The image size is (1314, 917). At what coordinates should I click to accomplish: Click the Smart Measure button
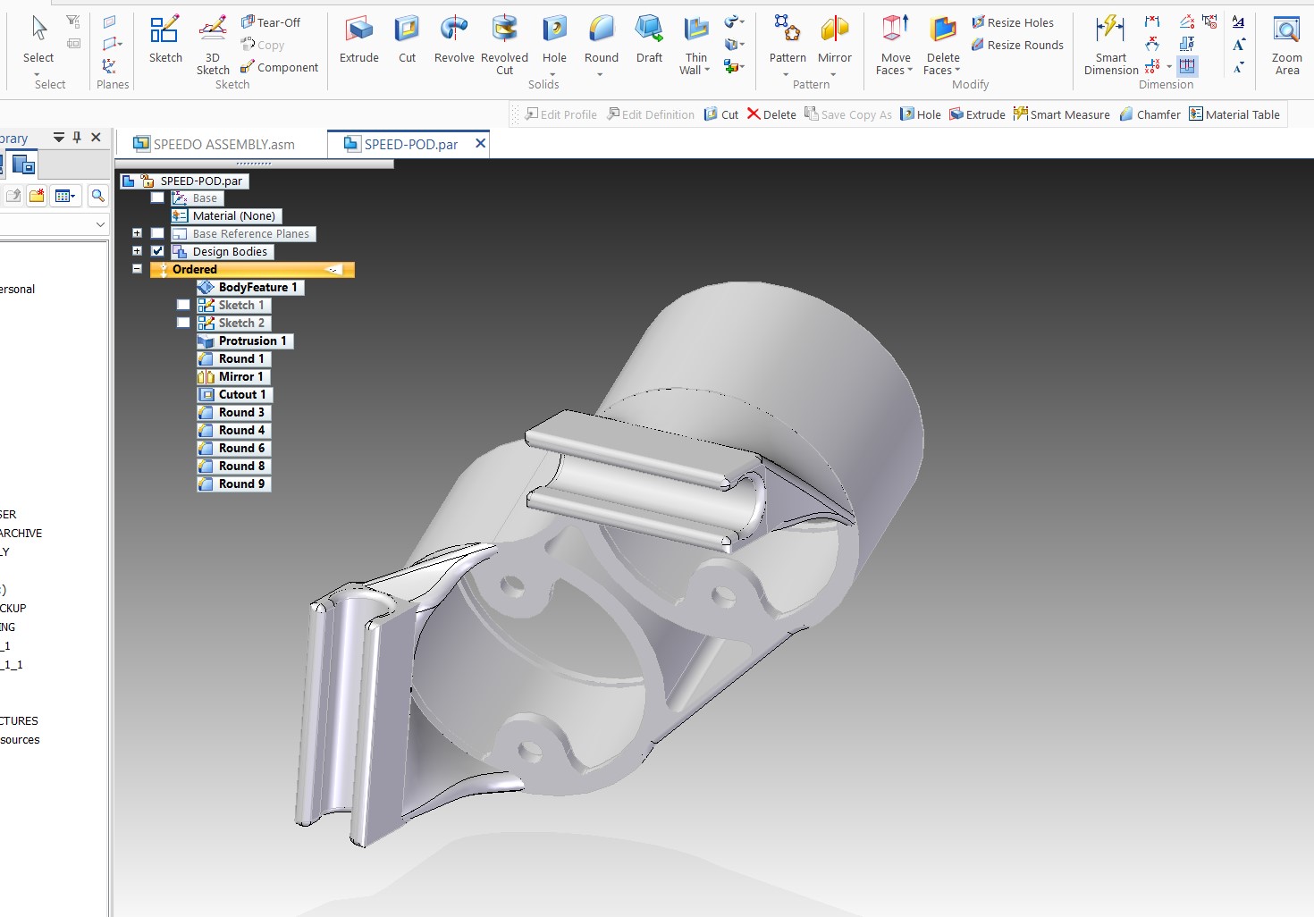tap(1061, 114)
